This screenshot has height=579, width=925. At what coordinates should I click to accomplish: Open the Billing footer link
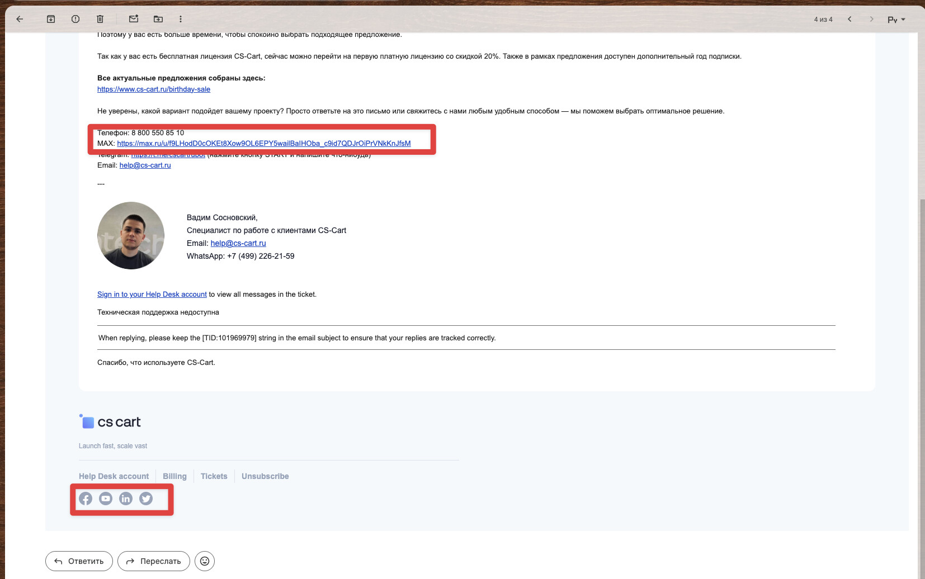click(x=174, y=476)
